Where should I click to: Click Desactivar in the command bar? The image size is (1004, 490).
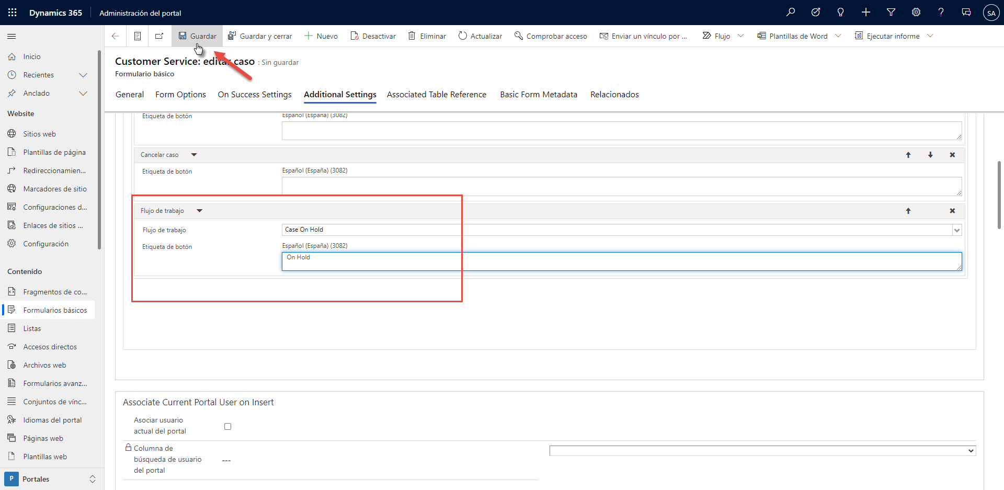[x=373, y=36]
